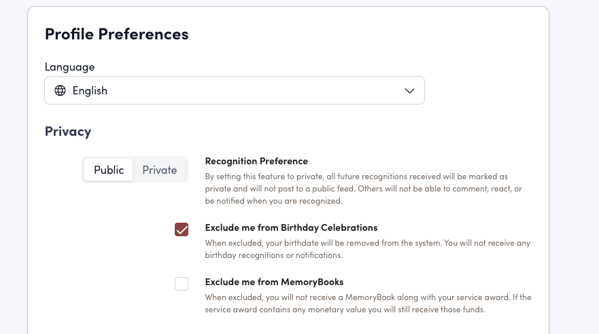Click the Exclude me from Birthday Celebrations label
The height and width of the screenshot is (334, 599).
click(291, 227)
